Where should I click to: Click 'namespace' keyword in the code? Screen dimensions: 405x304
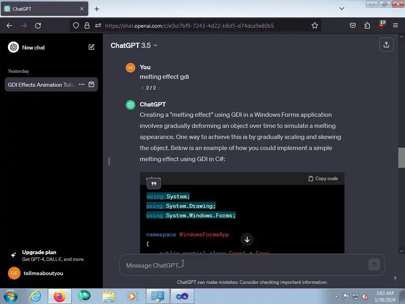(x=161, y=234)
